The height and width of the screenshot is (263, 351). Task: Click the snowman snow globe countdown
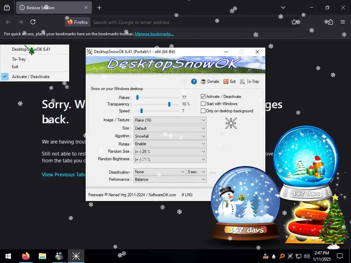point(245,203)
